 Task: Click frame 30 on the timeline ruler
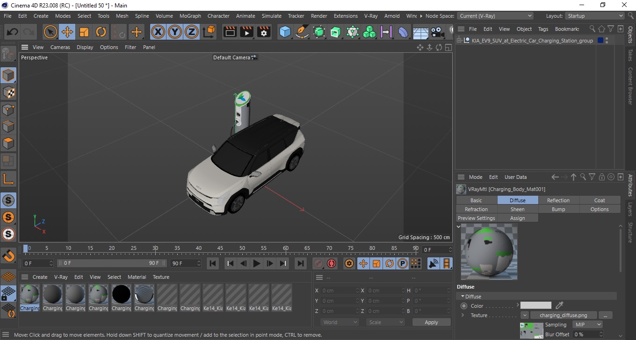click(x=155, y=248)
